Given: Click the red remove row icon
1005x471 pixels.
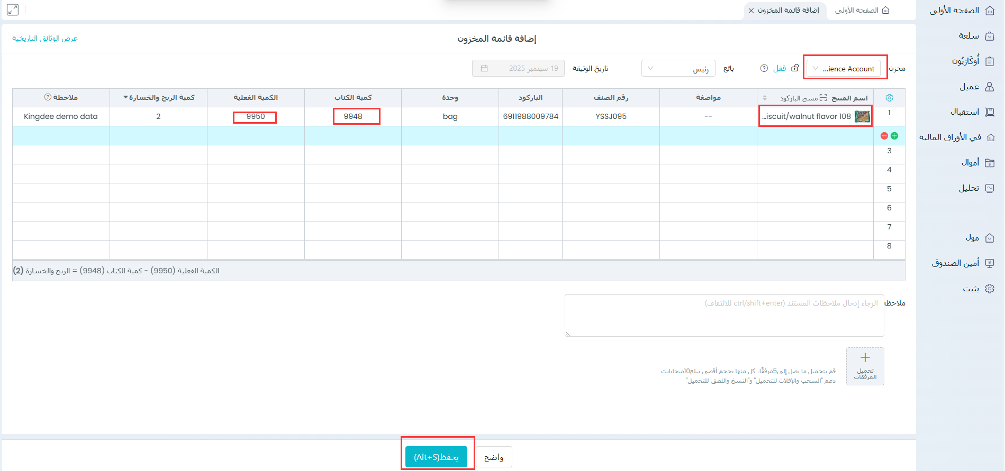Looking at the screenshot, I should (x=884, y=136).
